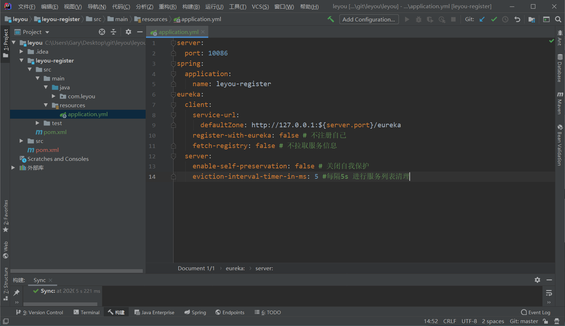
Task: Toggle soft-wrap icon in Build panel
Action: pyautogui.click(x=549, y=293)
